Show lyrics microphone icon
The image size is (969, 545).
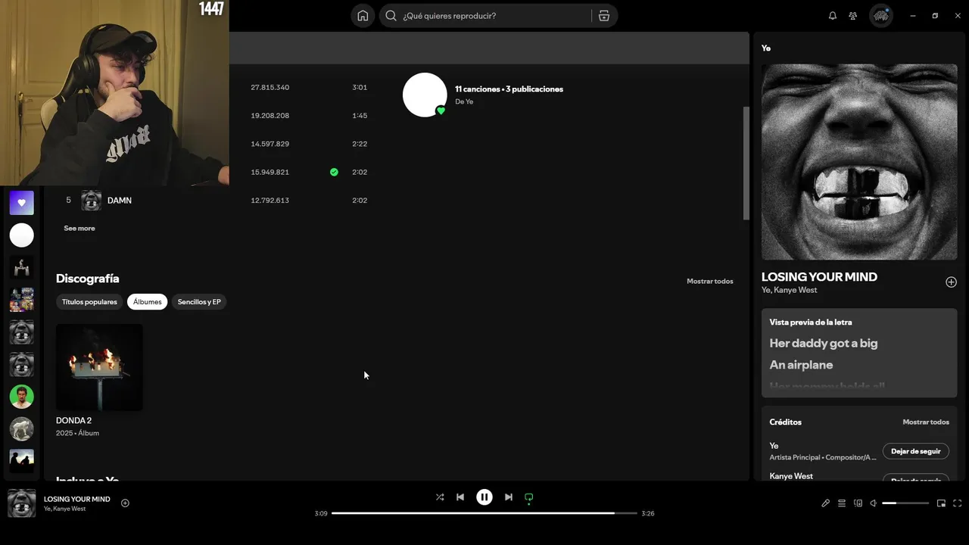[x=825, y=503]
